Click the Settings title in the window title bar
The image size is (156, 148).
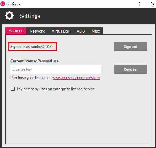[13, 4]
